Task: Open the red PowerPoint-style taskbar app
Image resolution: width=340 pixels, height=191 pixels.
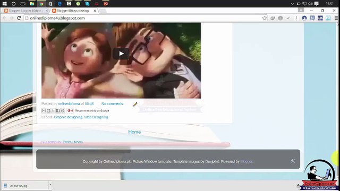Action: [106, 4]
